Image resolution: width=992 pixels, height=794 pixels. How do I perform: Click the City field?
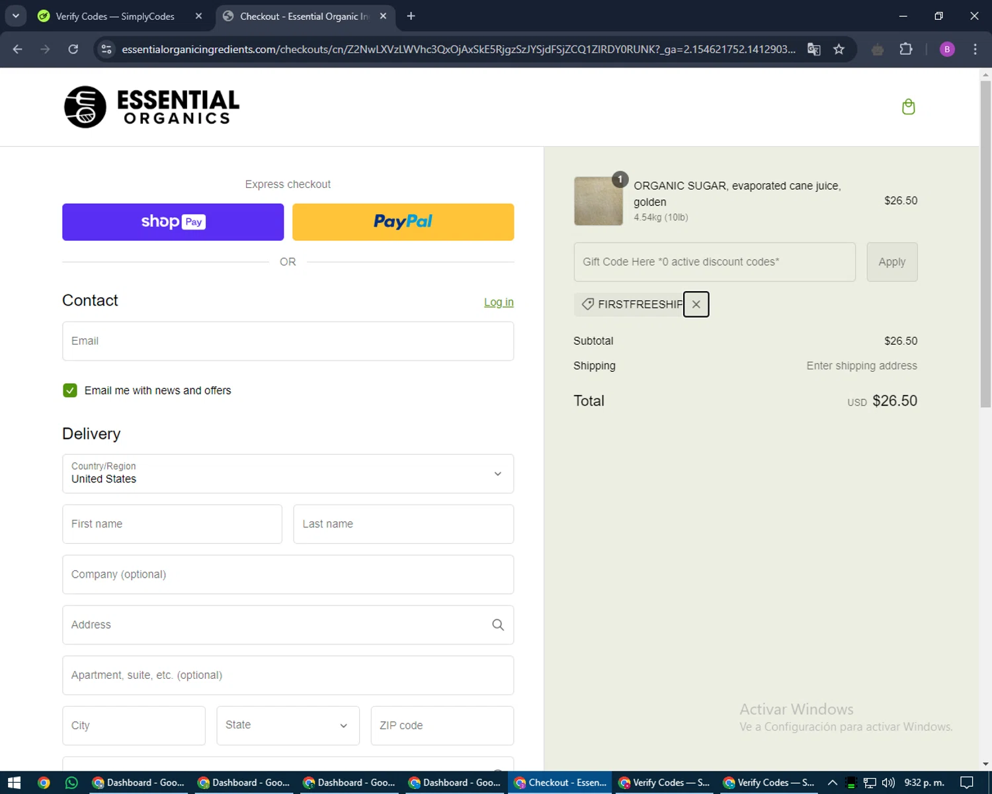134,725
